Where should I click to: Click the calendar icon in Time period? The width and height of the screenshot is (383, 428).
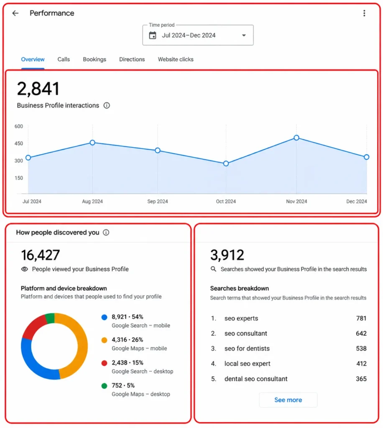(153, 35)
